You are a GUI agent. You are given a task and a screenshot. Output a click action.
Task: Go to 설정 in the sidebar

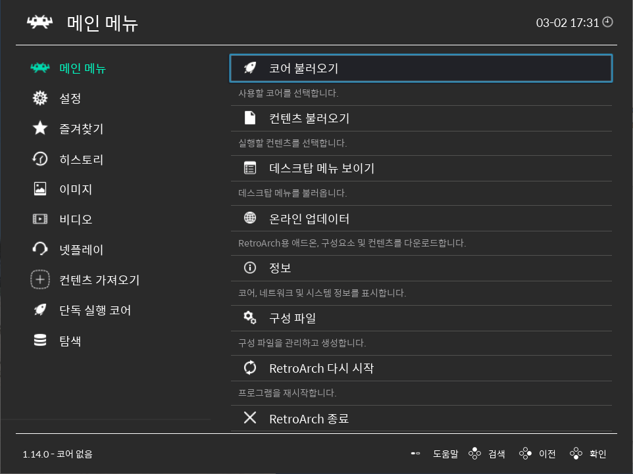point(70,99)
